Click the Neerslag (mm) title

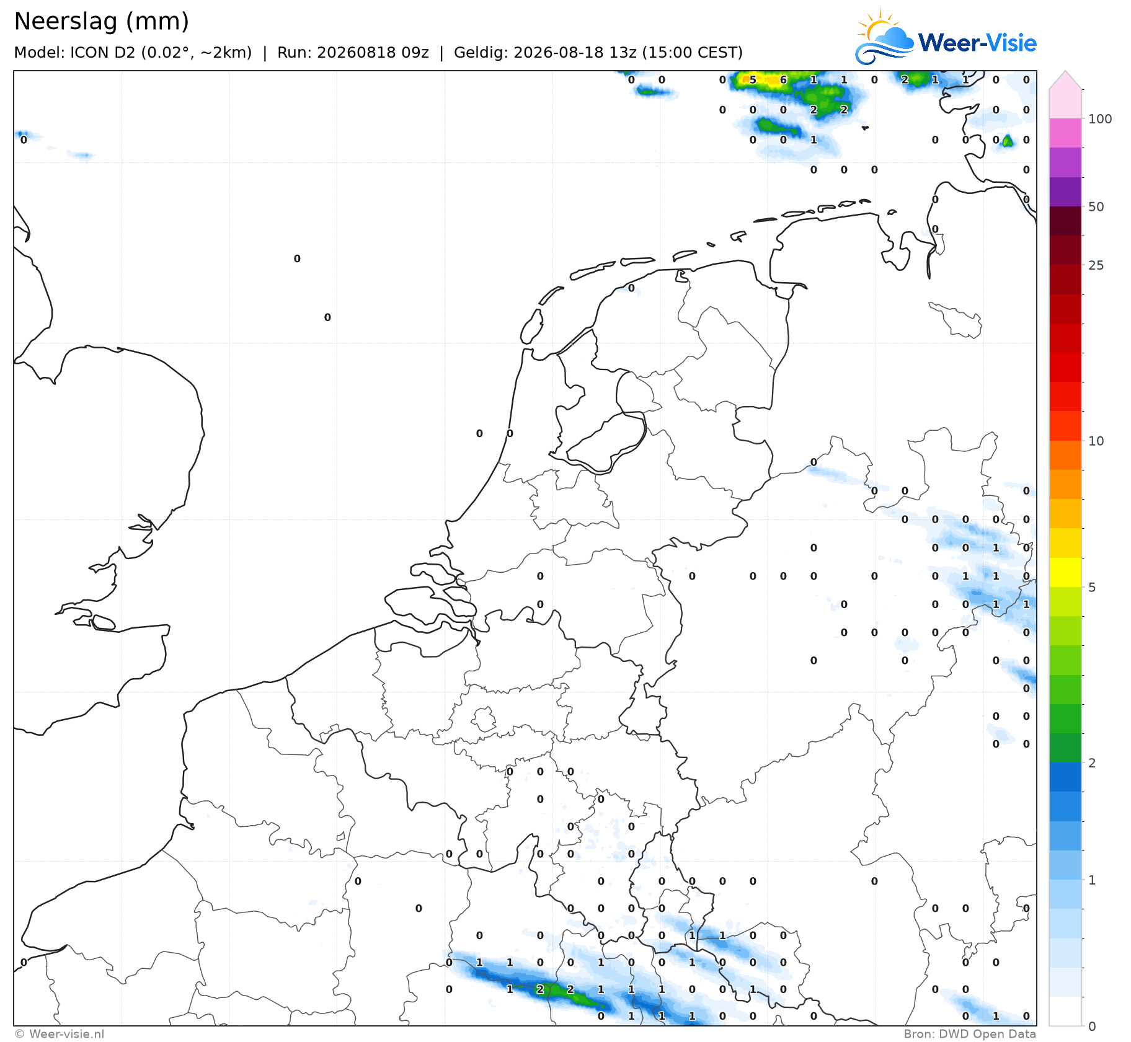102,22
